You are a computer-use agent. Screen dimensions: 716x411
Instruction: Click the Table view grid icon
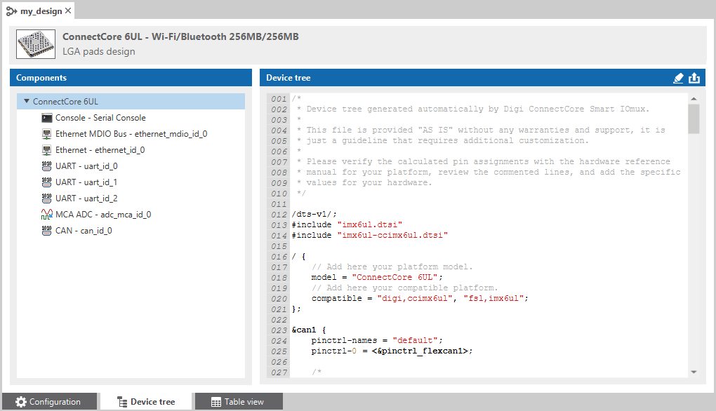tap(217, 401)
